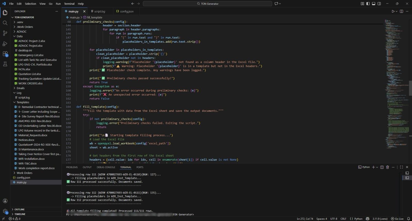Switch to the DEBUG CONSOLE panel tab

click(x=106, y=167)
